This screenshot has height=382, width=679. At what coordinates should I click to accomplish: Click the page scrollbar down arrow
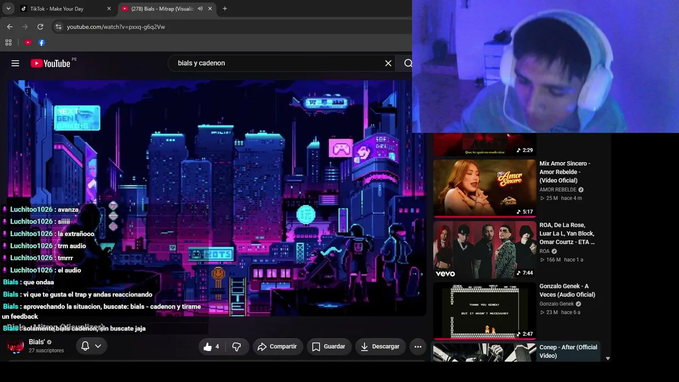point(608,359)
